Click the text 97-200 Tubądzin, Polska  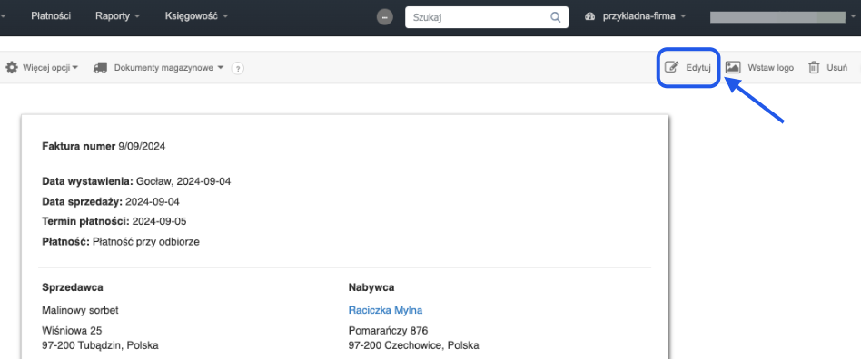pos(101,345)
